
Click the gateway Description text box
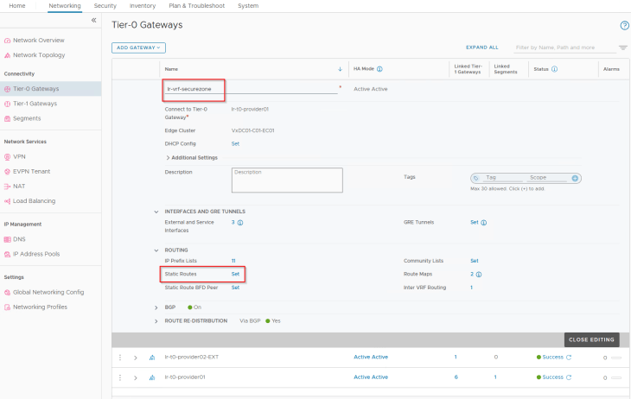tap(287, 180)
